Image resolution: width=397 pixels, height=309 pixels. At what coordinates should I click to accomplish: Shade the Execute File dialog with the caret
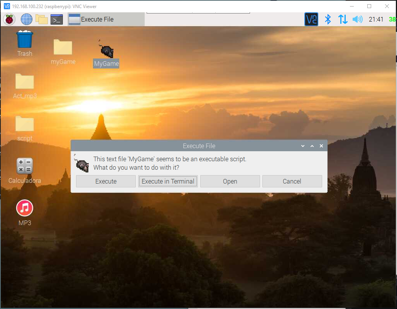coord(312,146)
